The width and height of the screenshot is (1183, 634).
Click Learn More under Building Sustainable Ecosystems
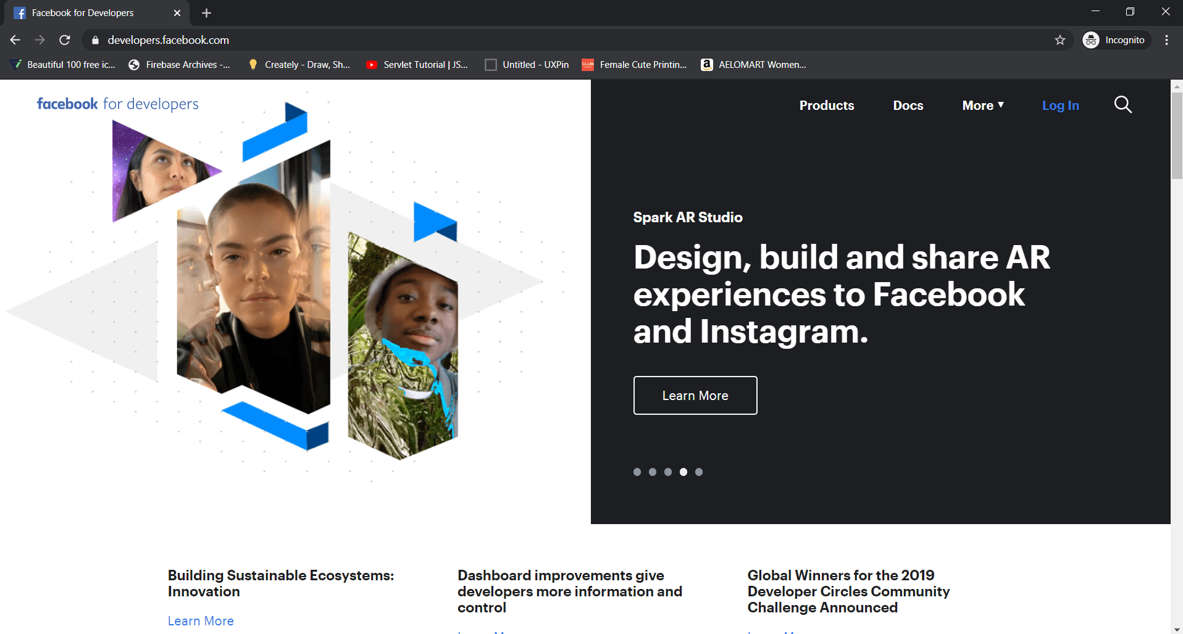pos(201,621)
